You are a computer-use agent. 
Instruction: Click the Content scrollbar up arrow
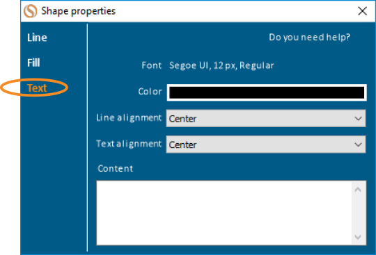pos(358,190)
